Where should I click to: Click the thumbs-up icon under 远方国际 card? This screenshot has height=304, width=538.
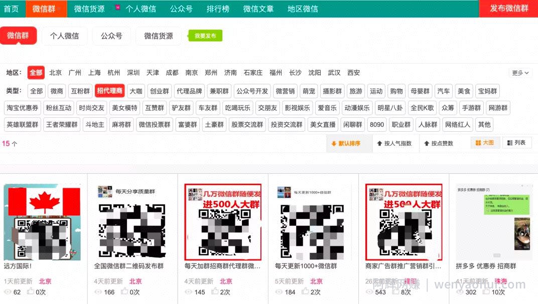pos(31,291)
